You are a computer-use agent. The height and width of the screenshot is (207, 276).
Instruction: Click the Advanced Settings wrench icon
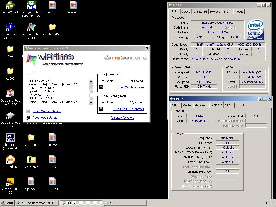(28, 118)
